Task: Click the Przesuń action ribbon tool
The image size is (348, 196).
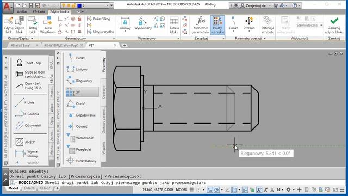Action: point(249,24)
